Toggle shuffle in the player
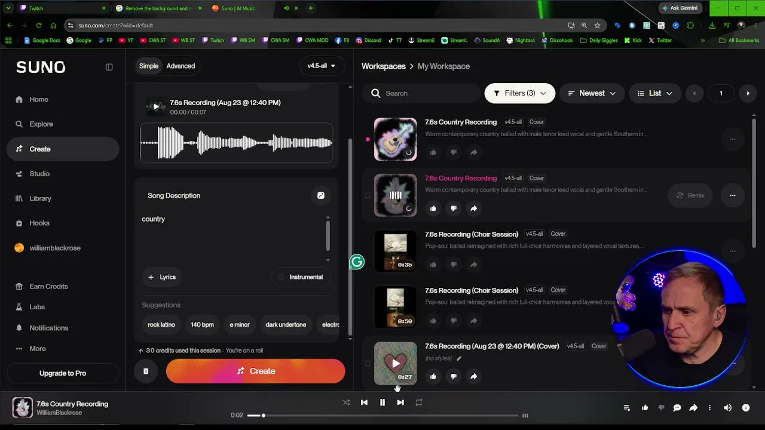Image resolution: width=765 pixels, height=430 pixels. 346,403
